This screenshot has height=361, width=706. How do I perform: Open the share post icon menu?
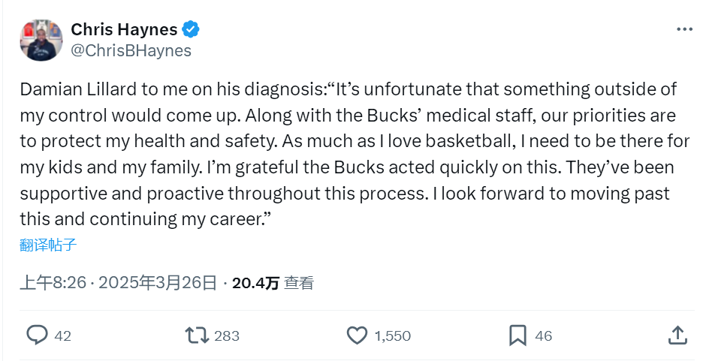677,335
